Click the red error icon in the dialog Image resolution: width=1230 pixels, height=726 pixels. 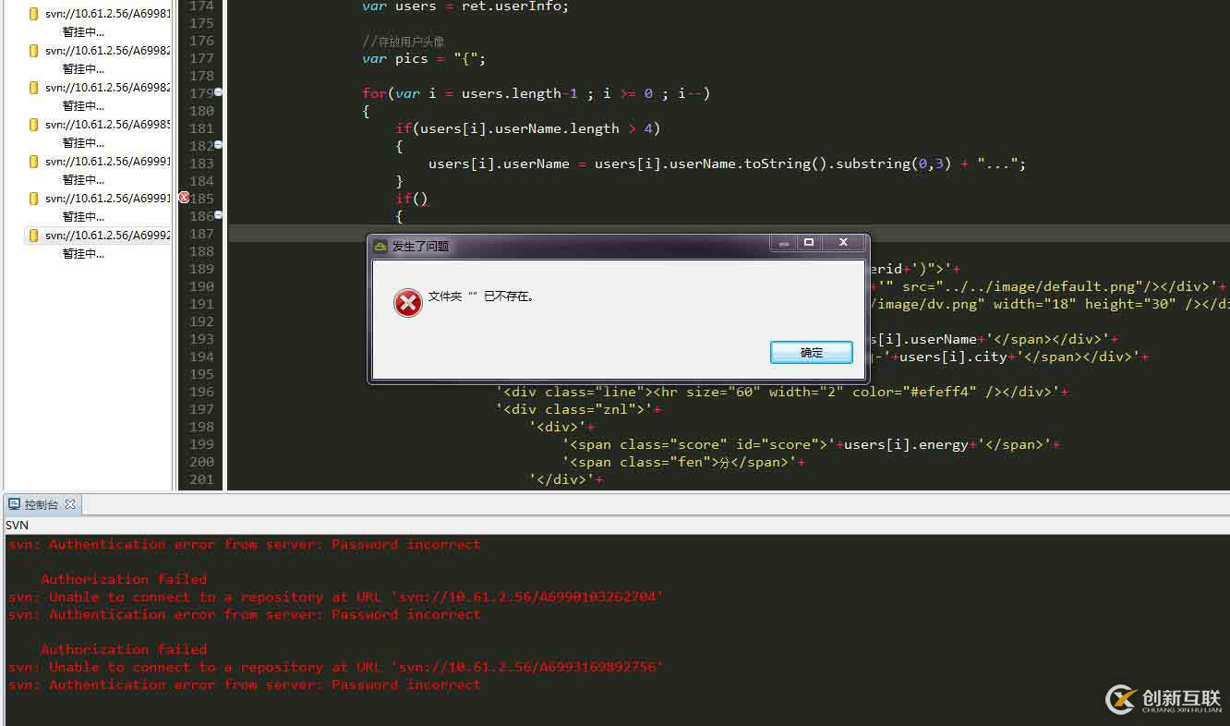point(407,303)
